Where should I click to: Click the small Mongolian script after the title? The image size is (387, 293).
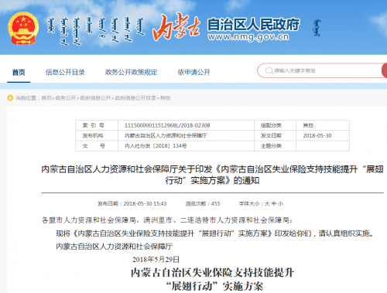[x=317, y=28]
